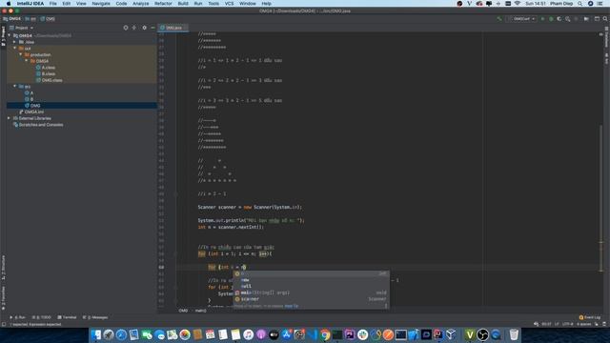The height and width of the screenshot is (343, 610).
Task: Click the OMG class breadcrumb at editor bottom
Action: click(183, 311)
